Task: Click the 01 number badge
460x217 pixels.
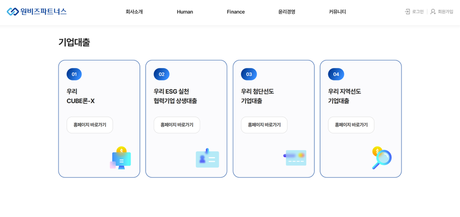Action: click(74, 74)
